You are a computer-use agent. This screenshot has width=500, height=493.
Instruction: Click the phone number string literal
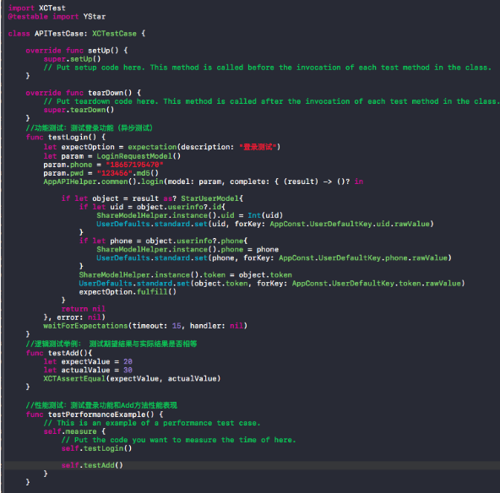[134, 165]
